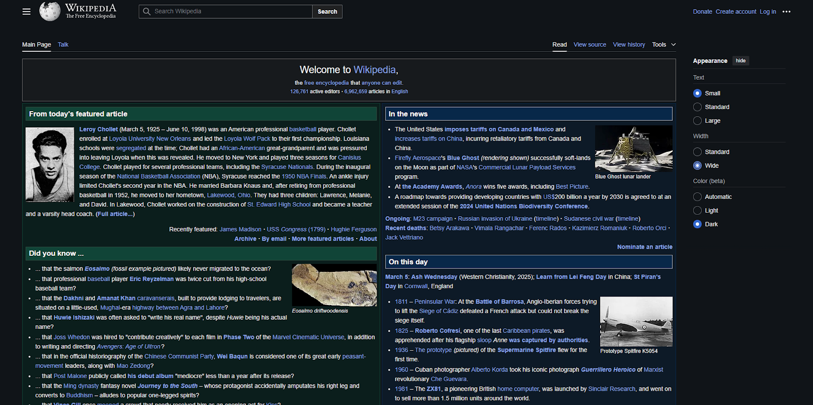
Task: Open the three-dot personal tools menu
Action: point(786,12)
